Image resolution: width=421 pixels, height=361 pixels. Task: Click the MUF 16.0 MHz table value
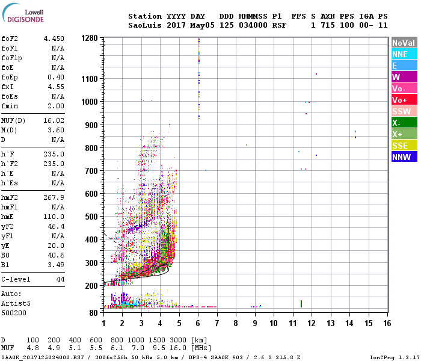178,348
